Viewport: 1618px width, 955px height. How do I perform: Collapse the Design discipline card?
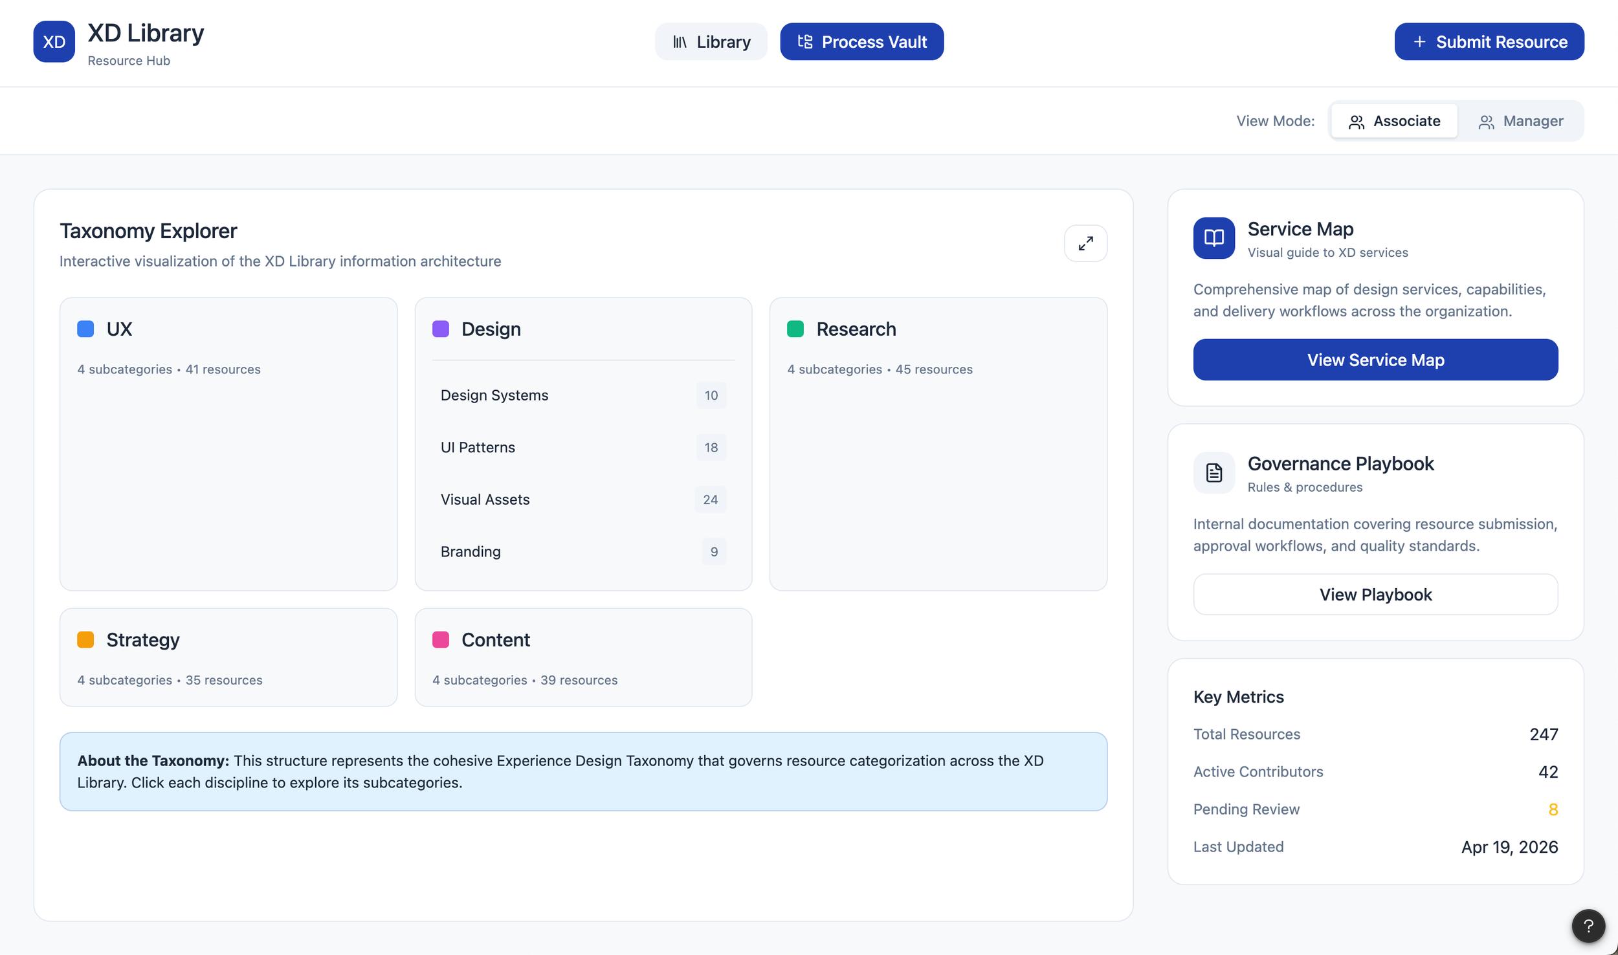582,329
